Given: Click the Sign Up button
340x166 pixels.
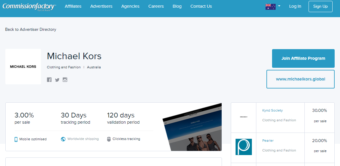Looking at the screenshot, I should pyautogui.click(x=320, y=7).
